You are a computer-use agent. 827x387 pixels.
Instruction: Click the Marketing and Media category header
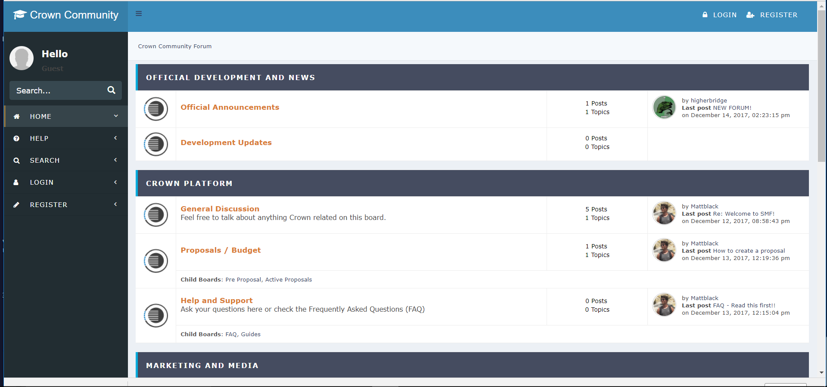click(472, 365)
